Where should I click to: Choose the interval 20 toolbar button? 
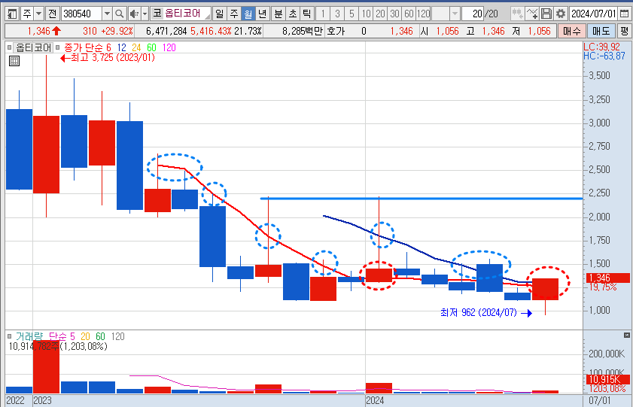pyautogui.click(x=380, y=14)
